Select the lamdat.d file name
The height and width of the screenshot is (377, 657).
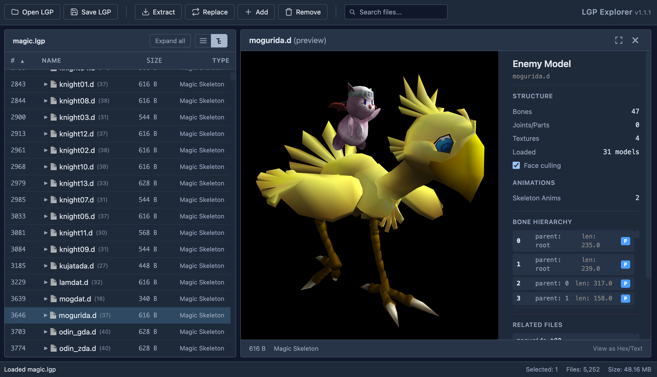pos(73,282)
